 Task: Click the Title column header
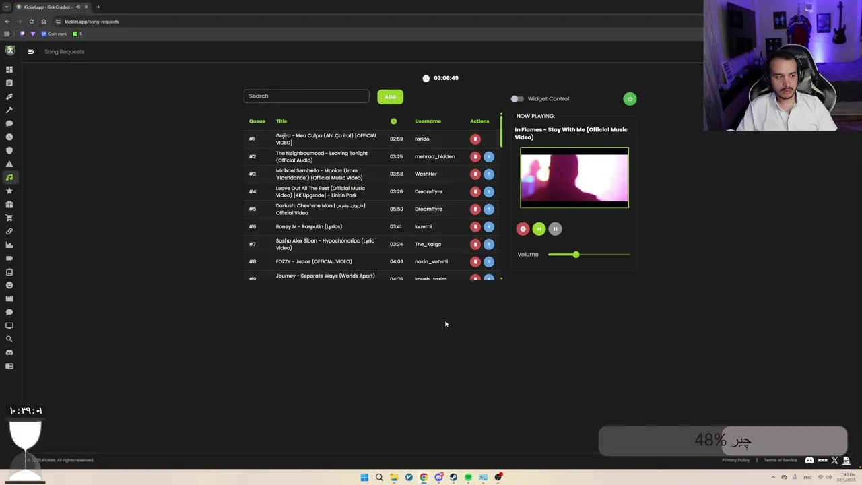[x=281, y=121]
